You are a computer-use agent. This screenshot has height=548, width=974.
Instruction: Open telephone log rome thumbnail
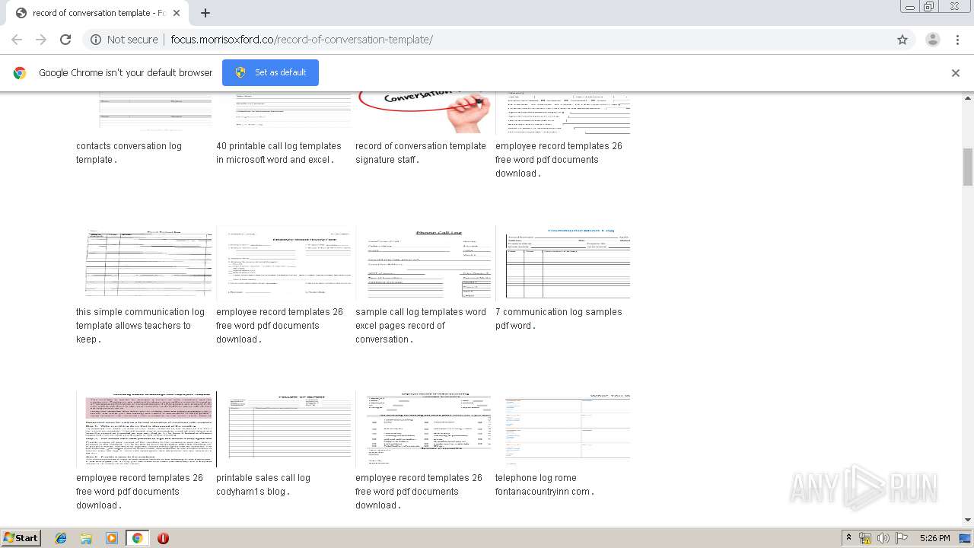click(563, 429)
